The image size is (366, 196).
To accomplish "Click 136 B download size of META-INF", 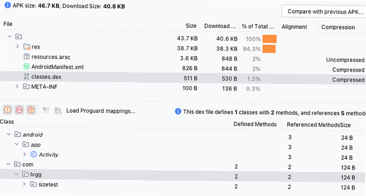I will click(x=230, y=88).
